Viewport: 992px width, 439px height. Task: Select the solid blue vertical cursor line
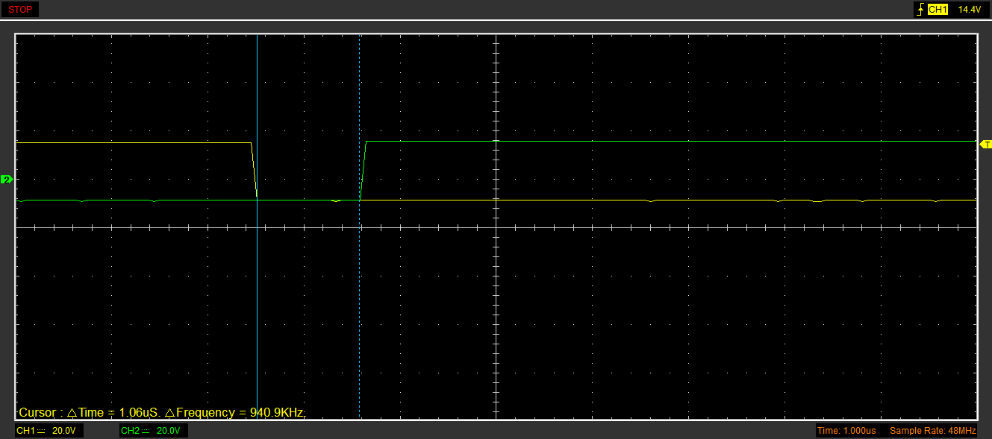click(257, 298)
